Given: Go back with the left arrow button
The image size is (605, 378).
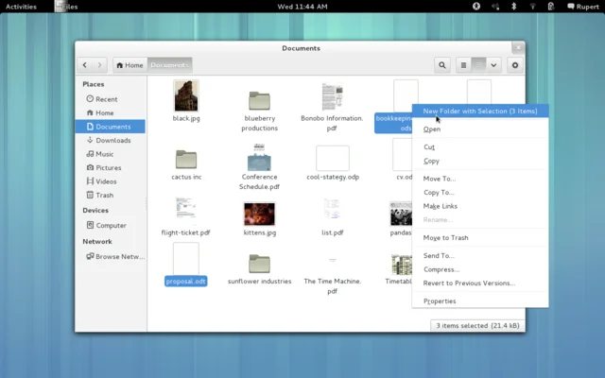Looking at the screenshot, I should 86,65.
